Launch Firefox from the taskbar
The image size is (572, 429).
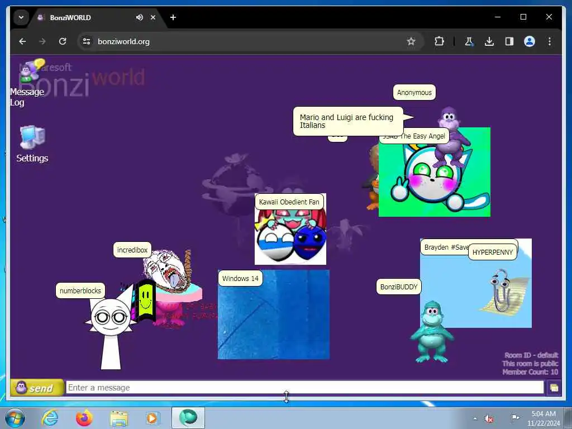pos(84,418)
